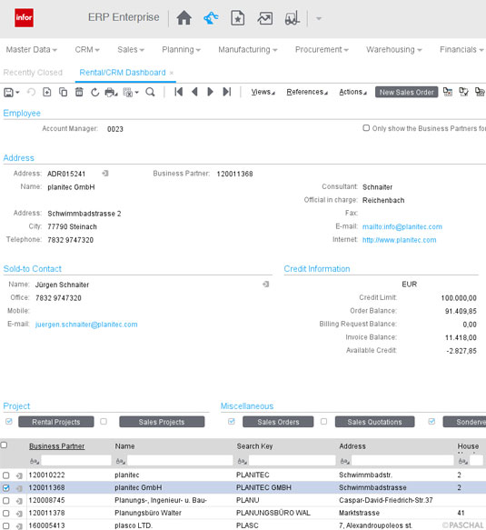This screenshot has width=486, height=530.
Task: Click the Sales Projects button
Action: pos(162,422)
